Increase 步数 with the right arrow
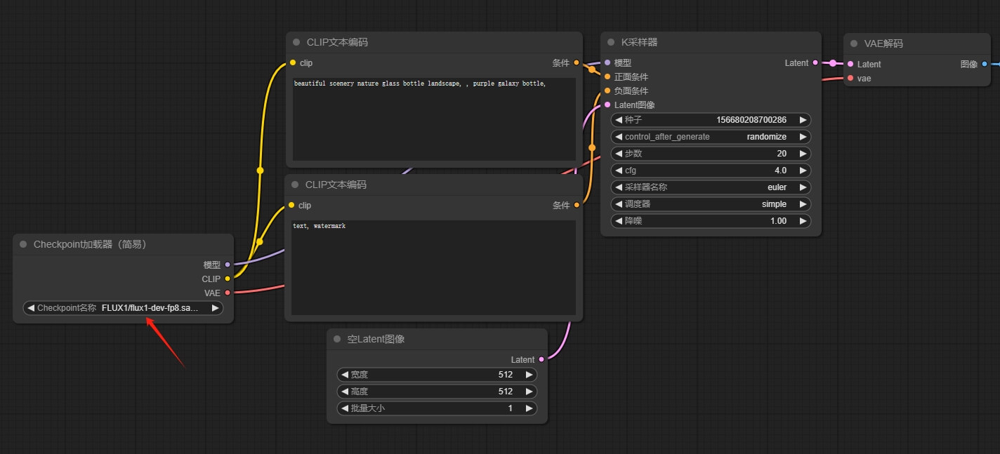This screenshot has height=454, width=1000. tap(803, 154)
